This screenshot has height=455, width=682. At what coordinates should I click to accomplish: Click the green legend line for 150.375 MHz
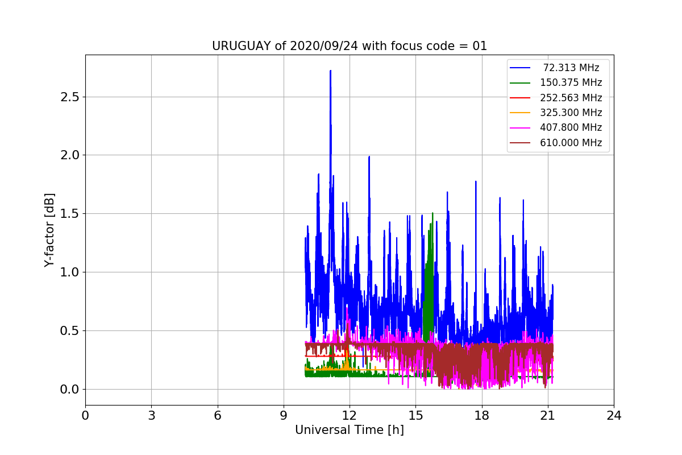520,82
